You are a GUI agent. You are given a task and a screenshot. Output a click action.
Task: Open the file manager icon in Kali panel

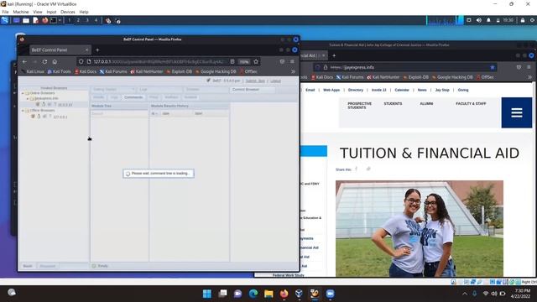coord(26,20)
